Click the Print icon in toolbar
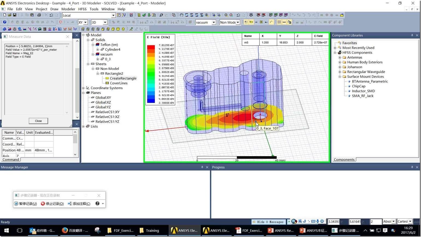 point(39,15)
